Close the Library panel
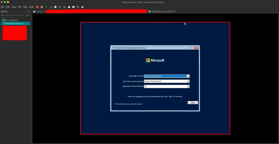Image resolution: width=279 pixels, height=144 pixels. point(29,11)
